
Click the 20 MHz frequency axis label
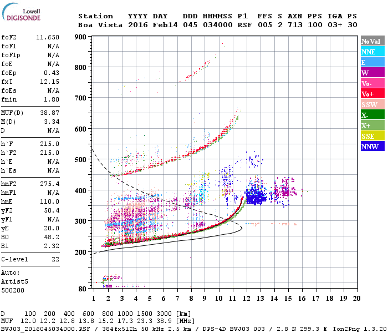[x=357, y=299]
